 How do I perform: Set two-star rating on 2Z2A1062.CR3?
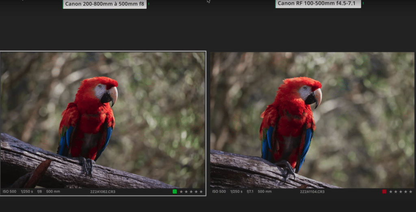point(186,192)
